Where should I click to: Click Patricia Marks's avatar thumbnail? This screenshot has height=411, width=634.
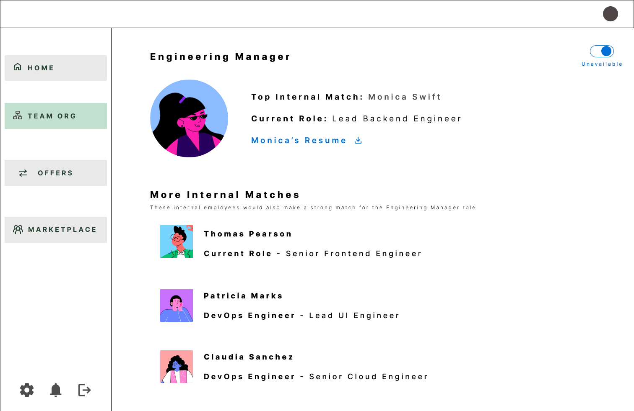[x=177, y=306]
